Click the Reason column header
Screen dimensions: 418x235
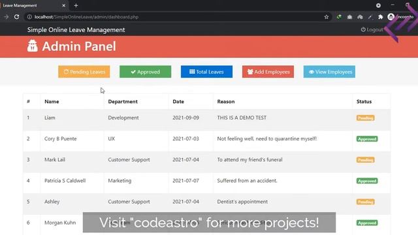(226, 102)
